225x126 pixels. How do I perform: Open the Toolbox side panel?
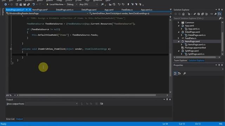pos(3,12)
